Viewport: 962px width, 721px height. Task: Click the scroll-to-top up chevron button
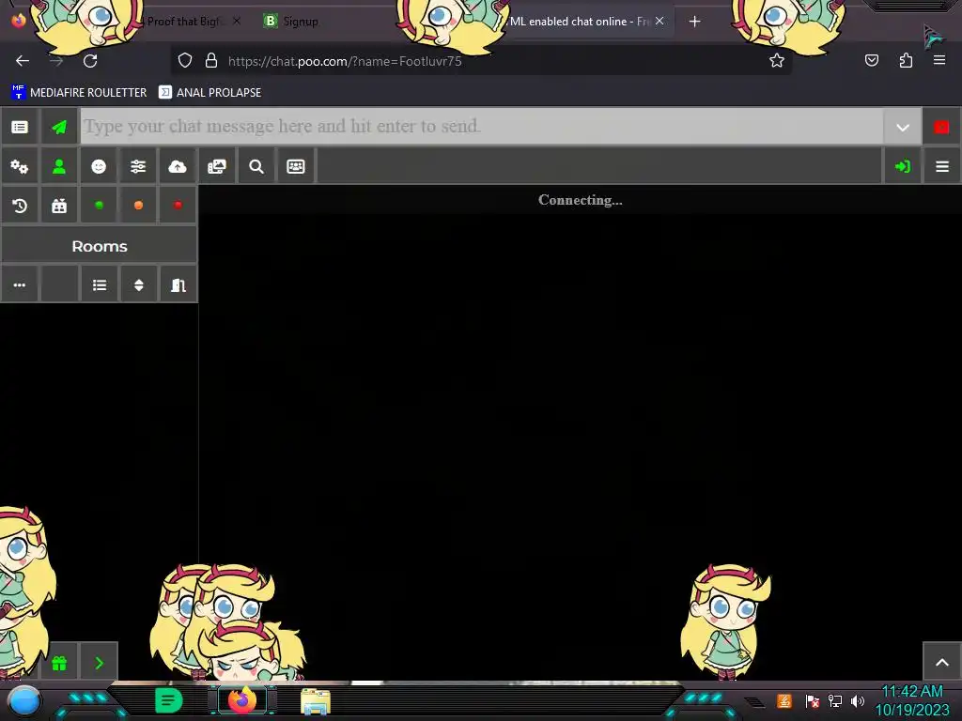point(941,662)
